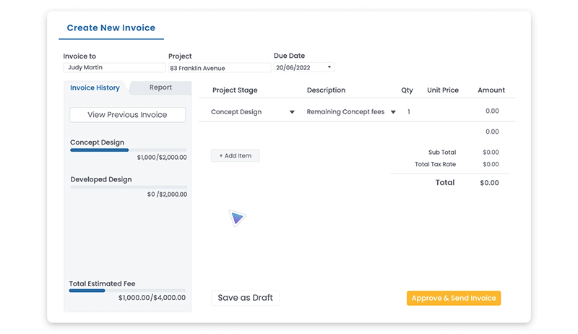Click the Developed Design progress bar
This screenshot has height=334, width=578.
129,187
